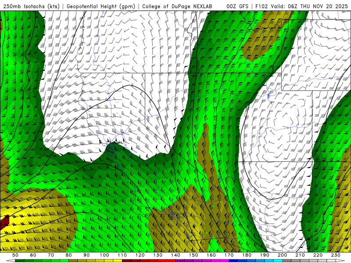Click the 160 label on the color scale

[211, 255]
